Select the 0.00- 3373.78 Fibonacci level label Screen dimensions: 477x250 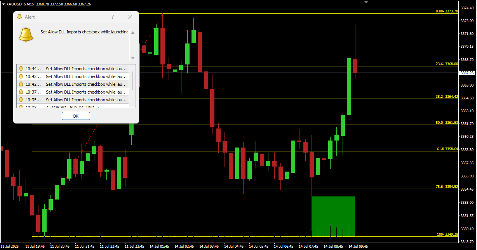click(x=447, y=11)
